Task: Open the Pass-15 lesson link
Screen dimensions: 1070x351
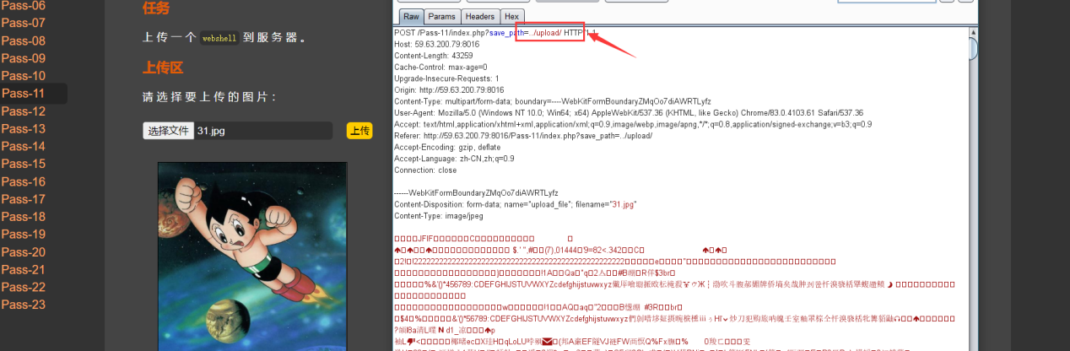Action: (x=24, y=164)
